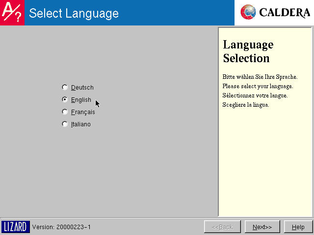Click the 'Sélectionnez votre langue' line

[255, 95]
